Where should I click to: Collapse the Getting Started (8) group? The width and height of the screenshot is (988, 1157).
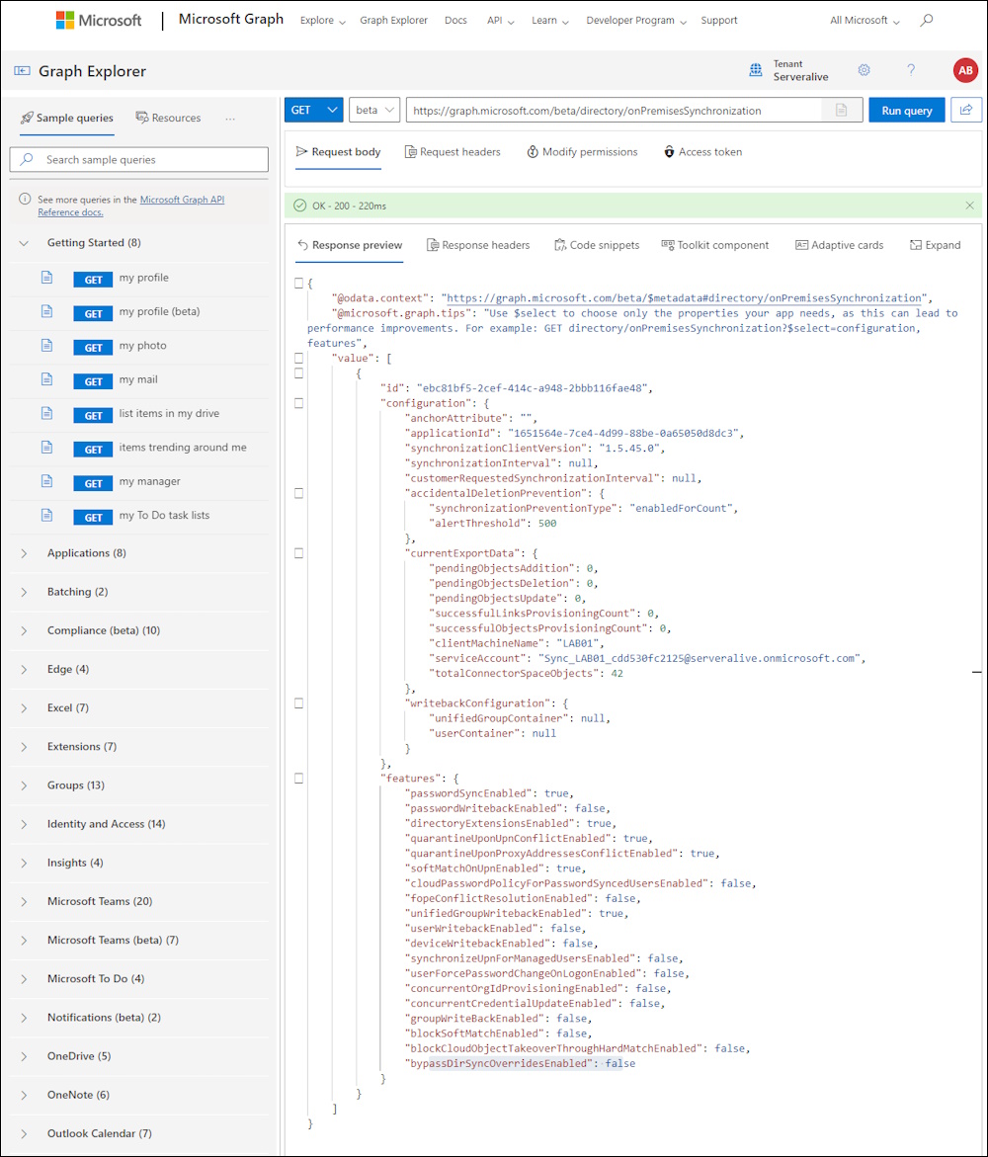[24, 243]
